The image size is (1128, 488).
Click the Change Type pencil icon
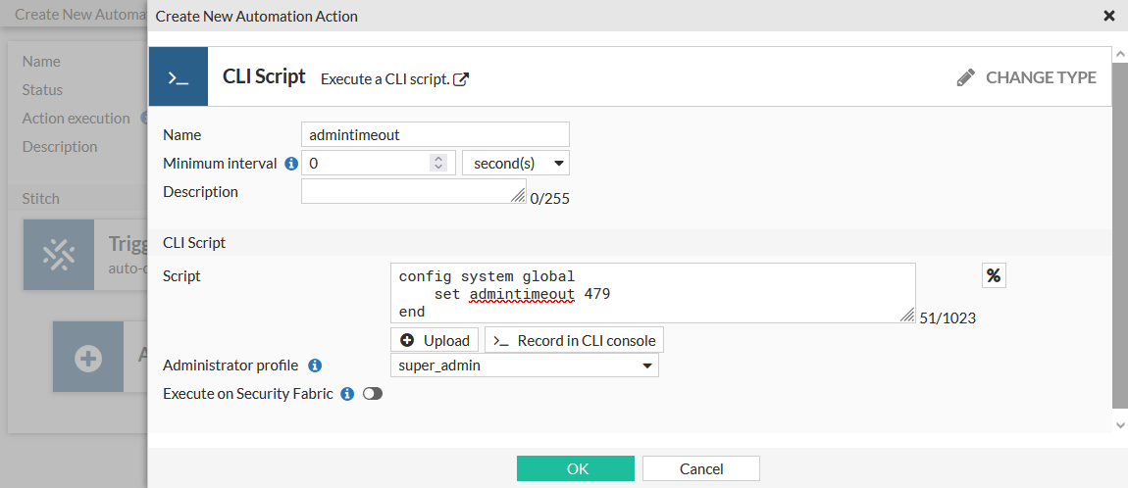(966, 77)
